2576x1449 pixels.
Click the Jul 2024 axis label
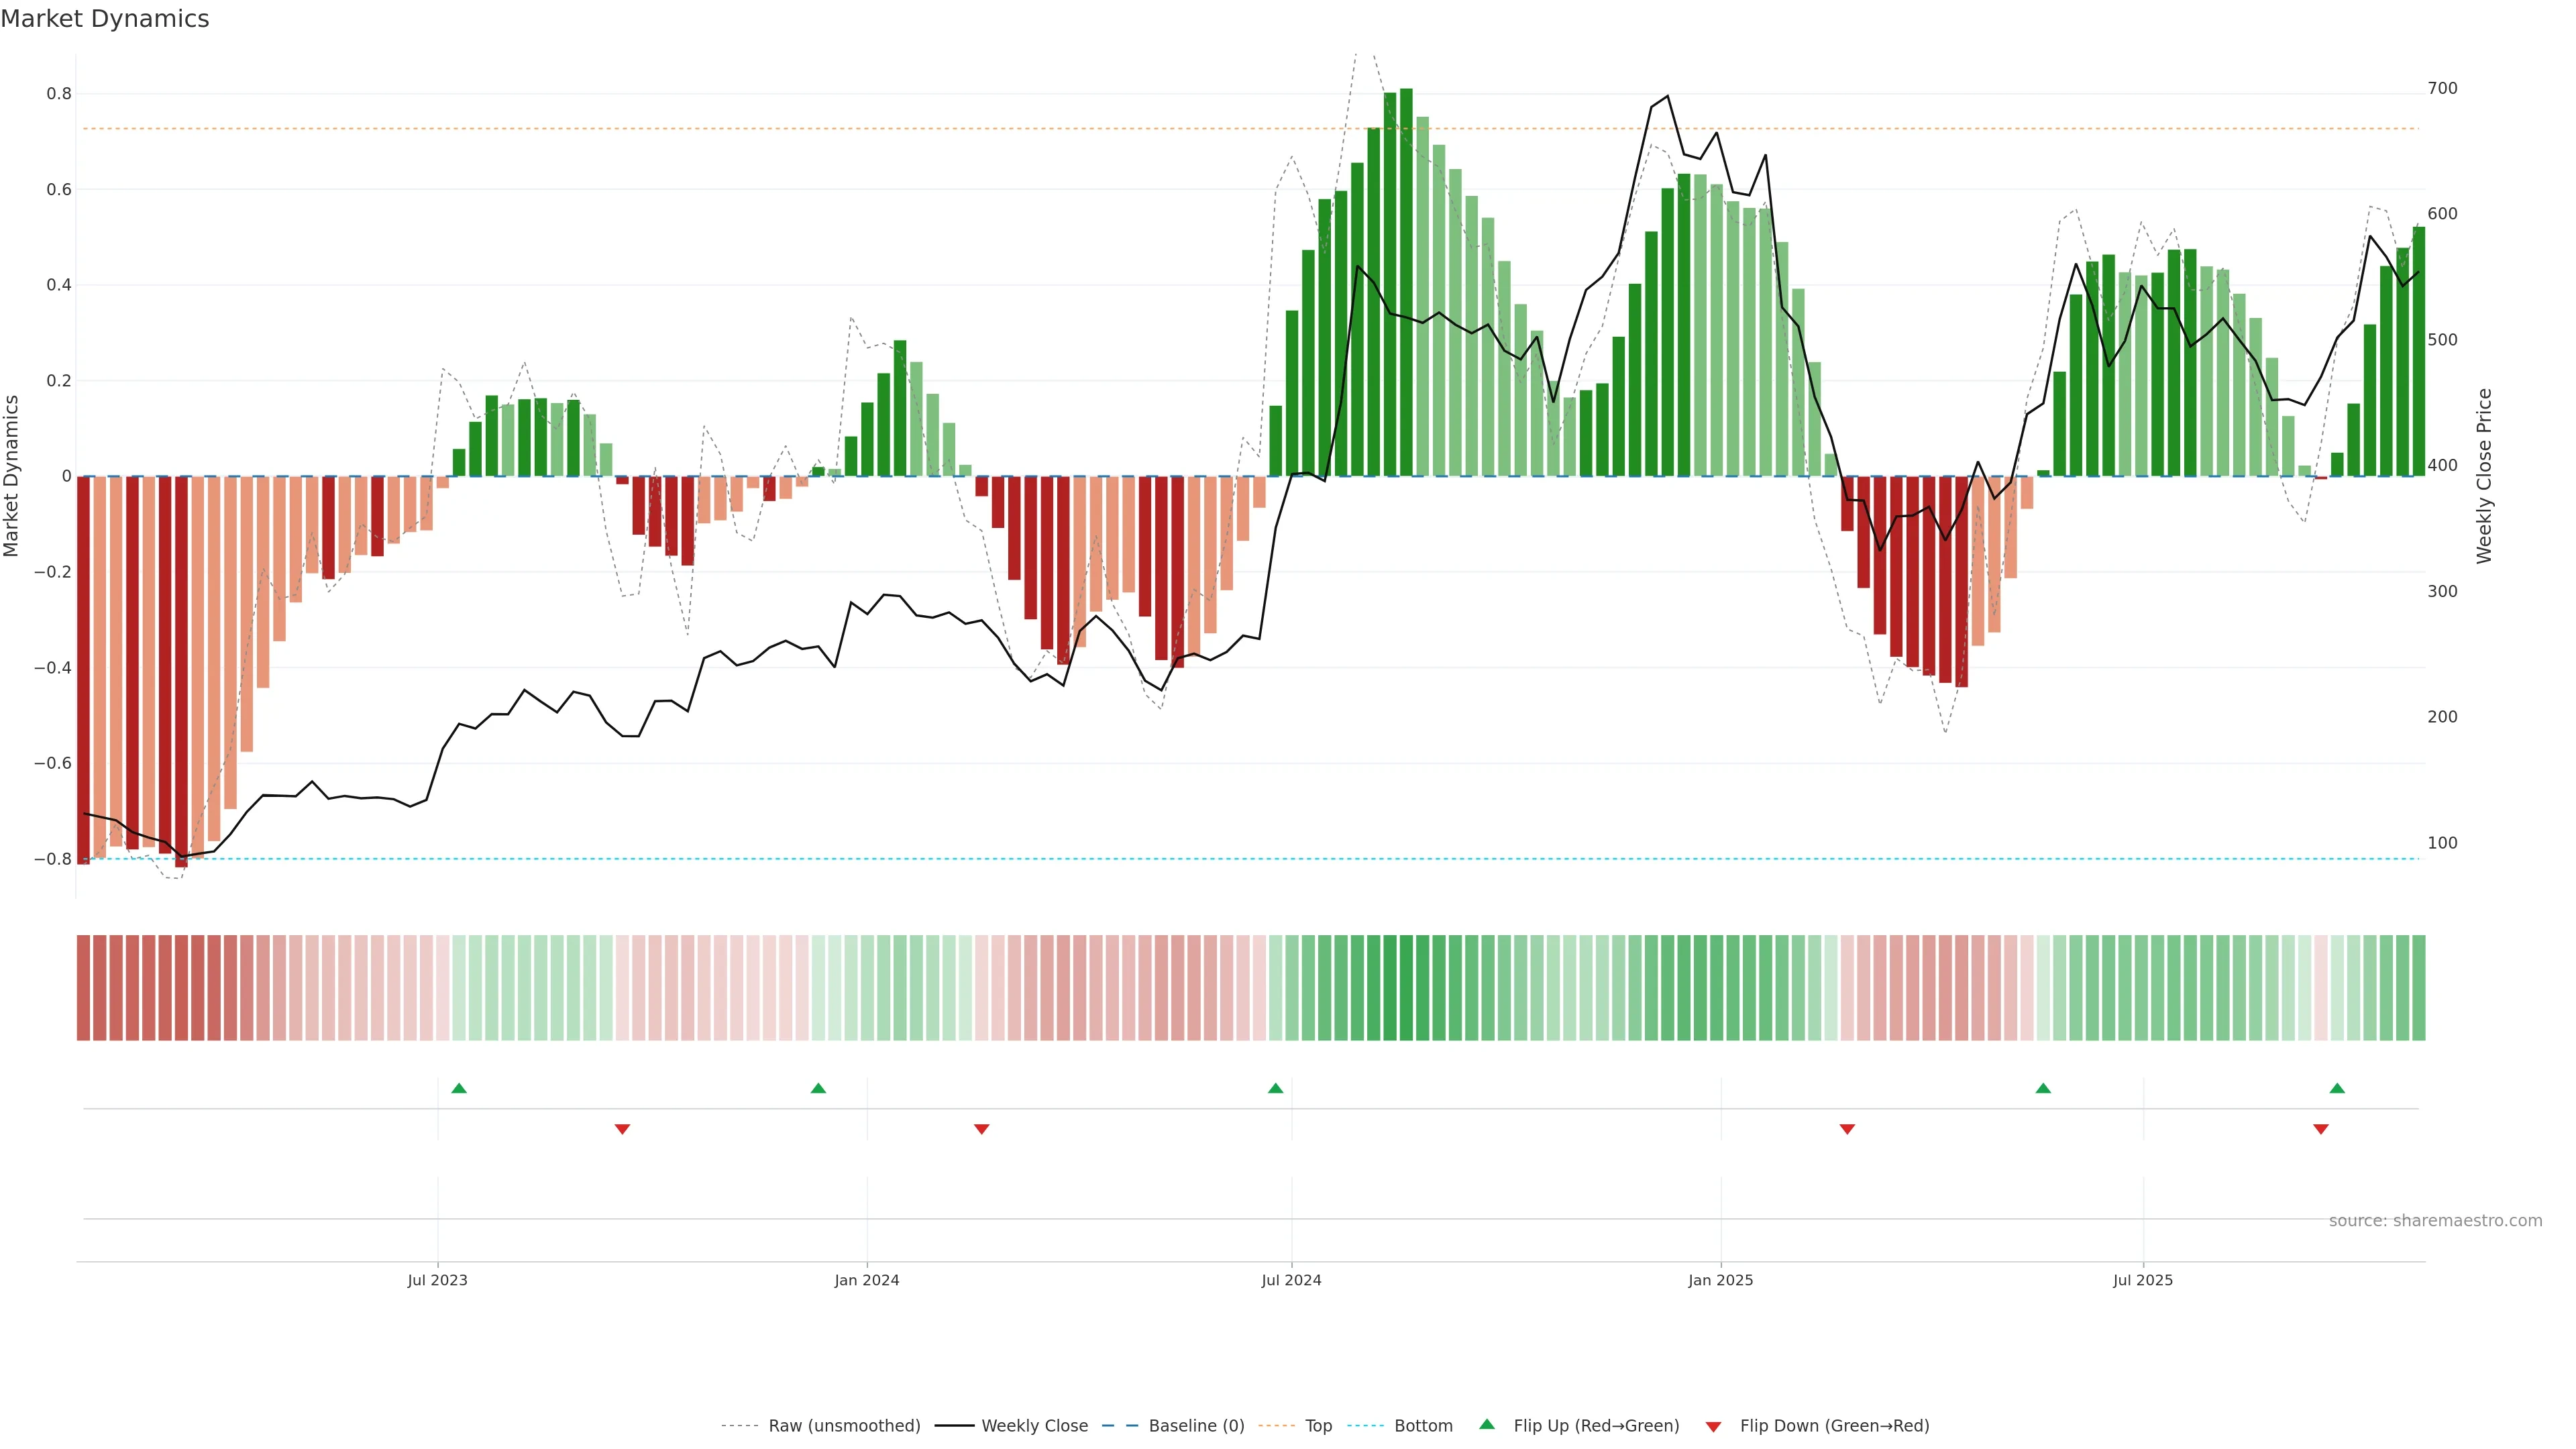[1291, 1280]
